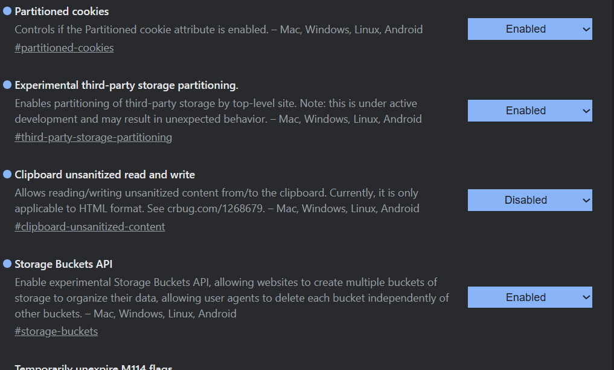614x370 pixels.
Task: Click the Clipboard unsanitized read and write title
Action: (104, 175)
